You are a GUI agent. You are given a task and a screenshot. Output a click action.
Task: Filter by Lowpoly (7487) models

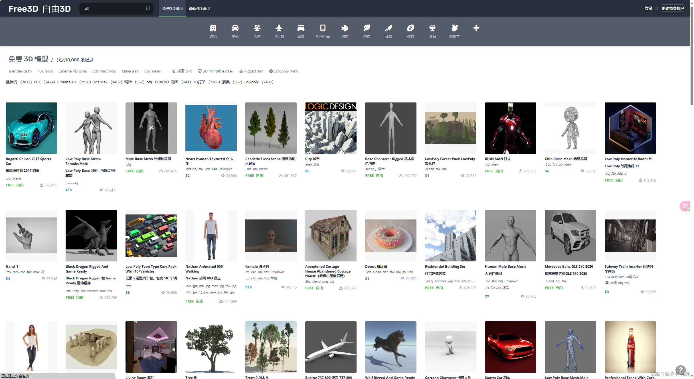284,71
